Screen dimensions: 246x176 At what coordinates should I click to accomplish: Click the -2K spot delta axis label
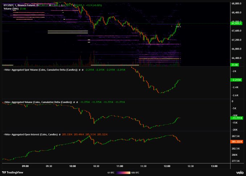pyautogui.click(x=234, y=71)
